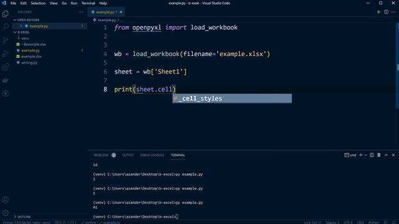Open errors and warnings count in status bar
The image size is (399, 224).
(65, 223)
